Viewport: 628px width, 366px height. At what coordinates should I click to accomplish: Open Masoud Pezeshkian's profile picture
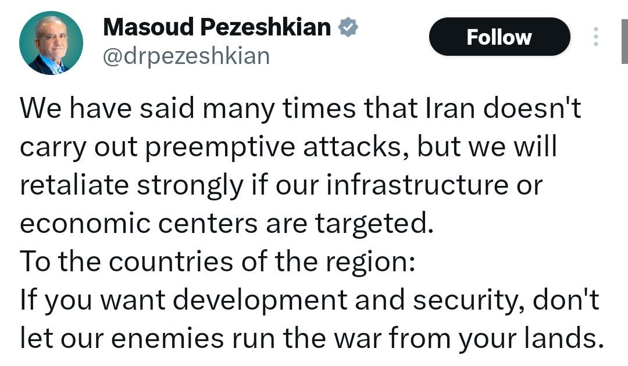pos(51,43)
